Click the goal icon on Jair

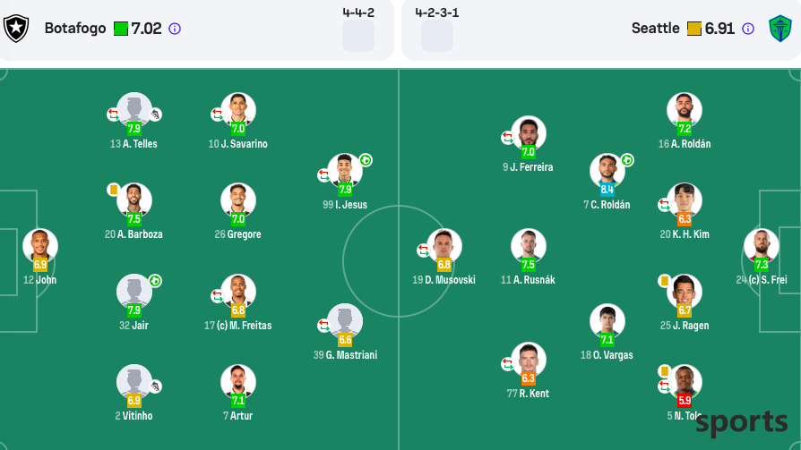click(155, 281)
